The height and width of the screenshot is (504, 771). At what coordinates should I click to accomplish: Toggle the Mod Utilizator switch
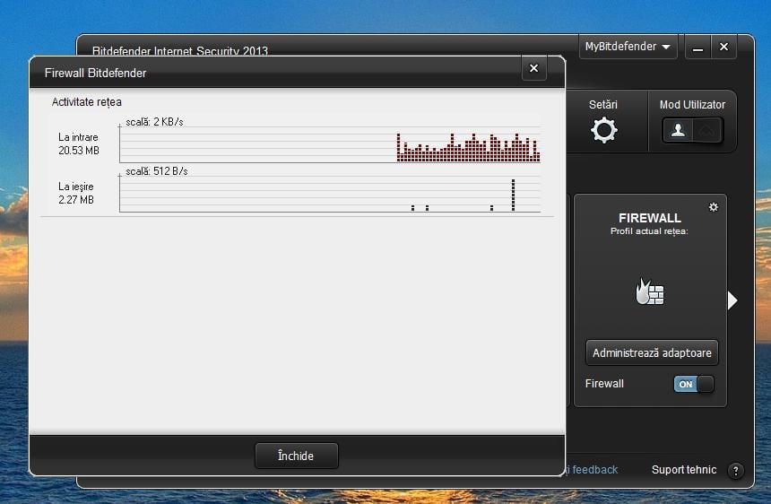(692, 130)
